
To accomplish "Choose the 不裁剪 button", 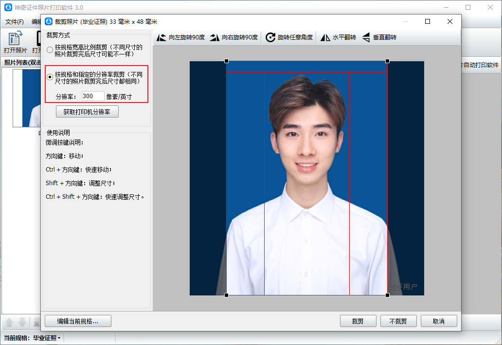I will click(398, 321).
